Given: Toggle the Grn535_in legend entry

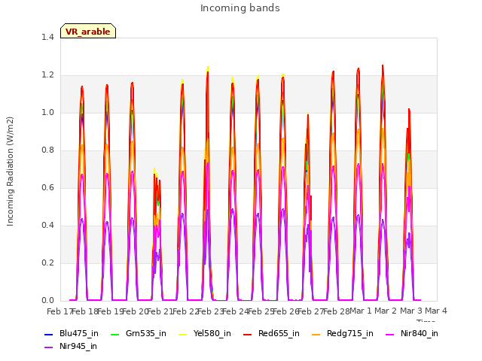Looking at the screenshot, I should [139, 333].
